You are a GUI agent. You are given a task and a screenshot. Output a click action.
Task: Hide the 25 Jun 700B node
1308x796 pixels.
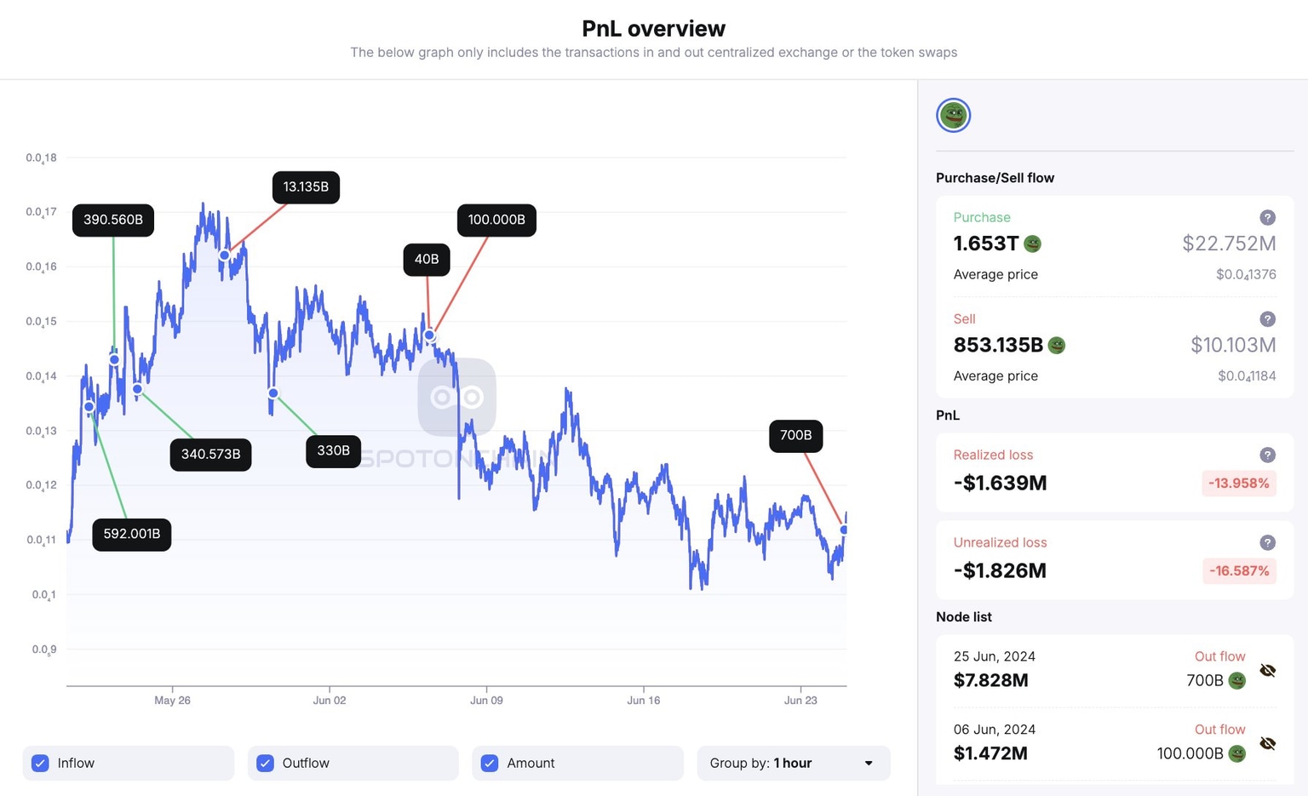(1268, 671)
